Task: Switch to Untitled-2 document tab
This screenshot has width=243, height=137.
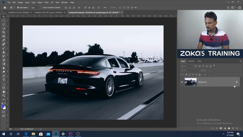Action: (x=48, y=13)
